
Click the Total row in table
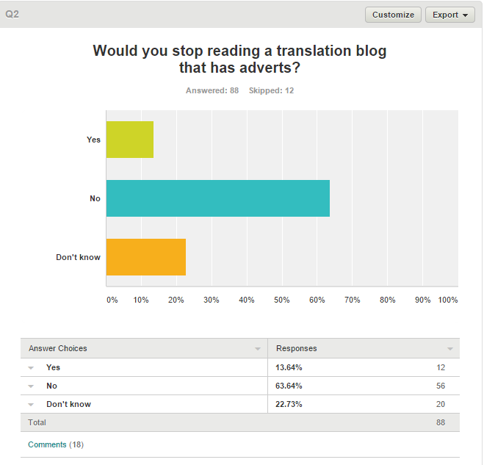coord(240,422)
